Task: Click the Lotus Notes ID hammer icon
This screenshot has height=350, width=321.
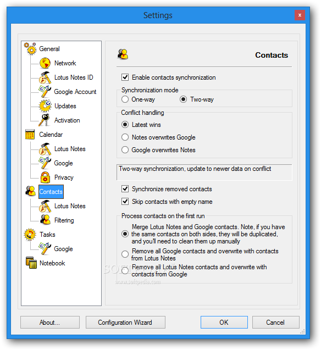Action: click(45, 77)
